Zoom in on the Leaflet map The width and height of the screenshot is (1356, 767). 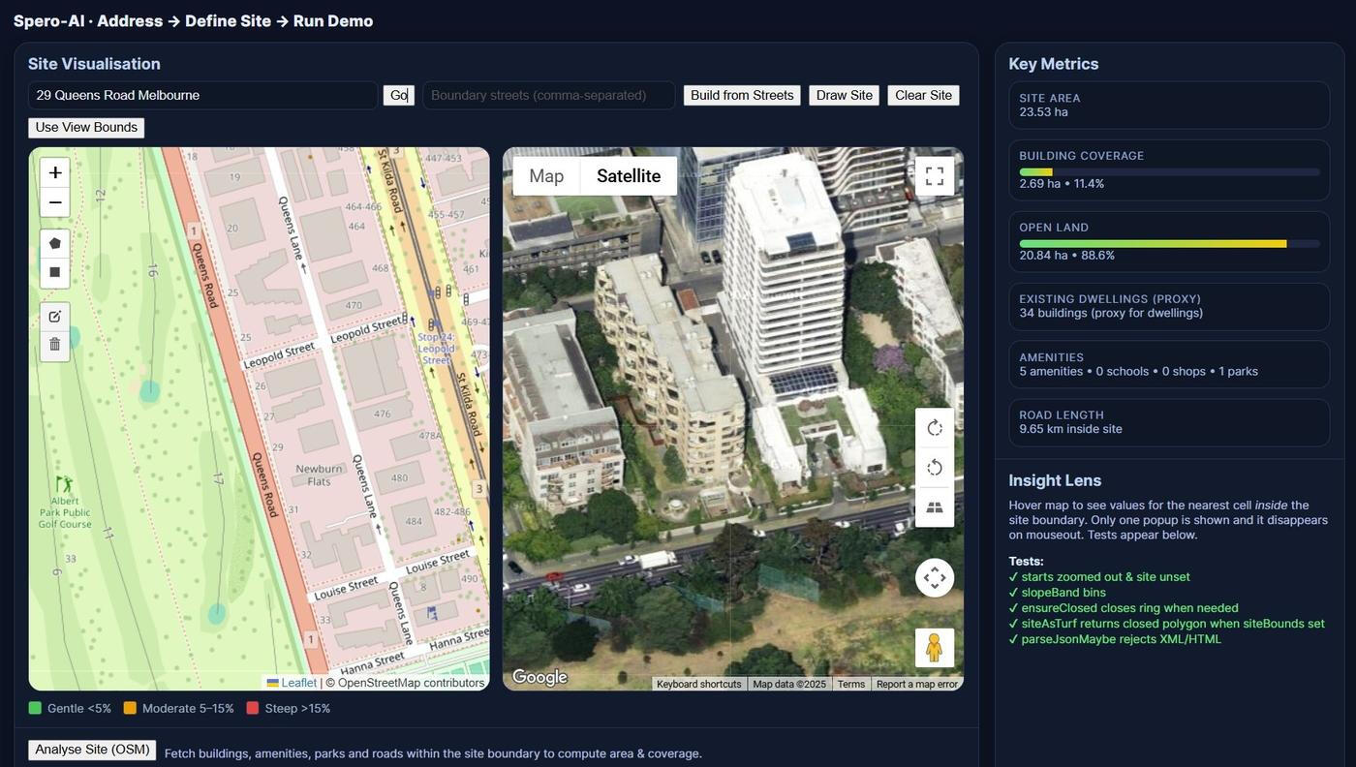(x=55, y=172)
